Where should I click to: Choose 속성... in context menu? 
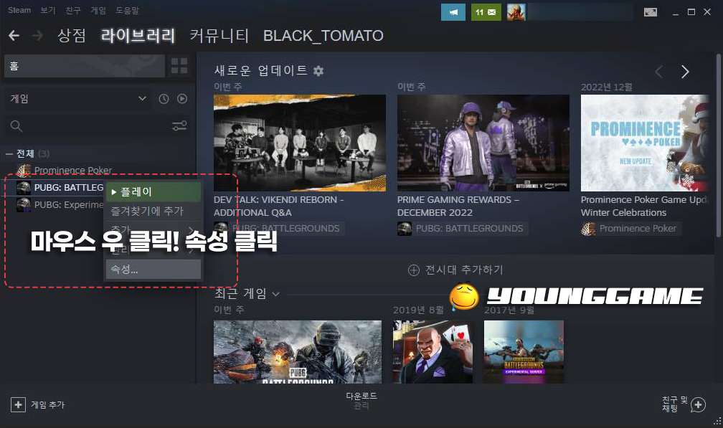click(x=153, y=270)
